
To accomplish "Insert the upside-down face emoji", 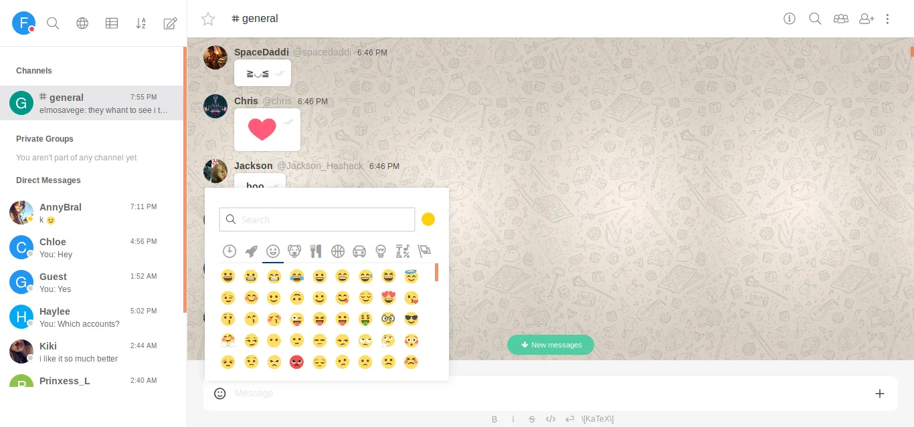I will pyautogui.click(x=296, y=298).
